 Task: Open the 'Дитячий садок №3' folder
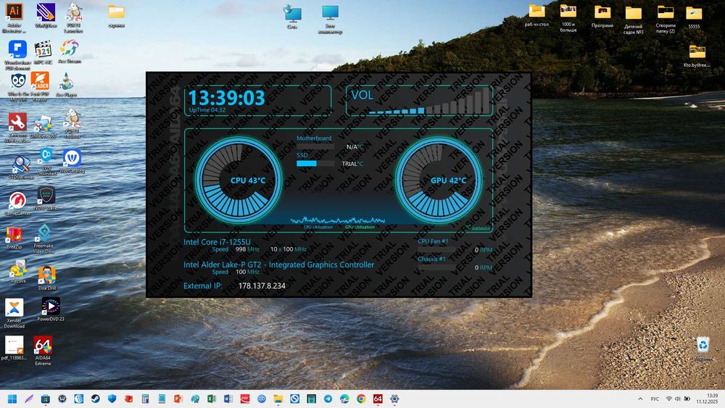point(633,20)
